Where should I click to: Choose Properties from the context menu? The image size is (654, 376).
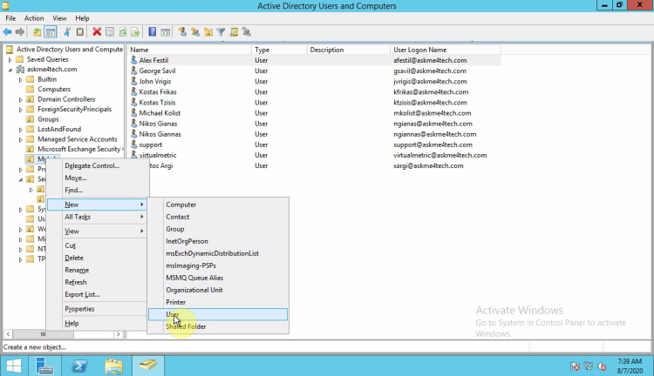(x=79, y=309)
